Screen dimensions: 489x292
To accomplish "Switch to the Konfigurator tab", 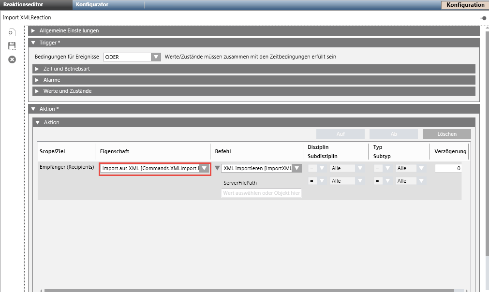I will point(92,5).
